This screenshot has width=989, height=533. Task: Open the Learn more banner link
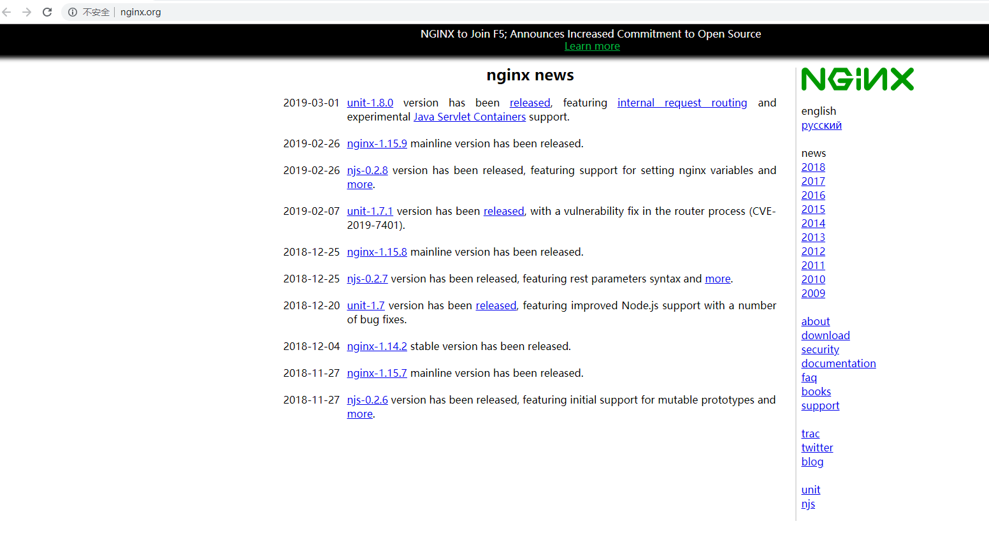592,47
